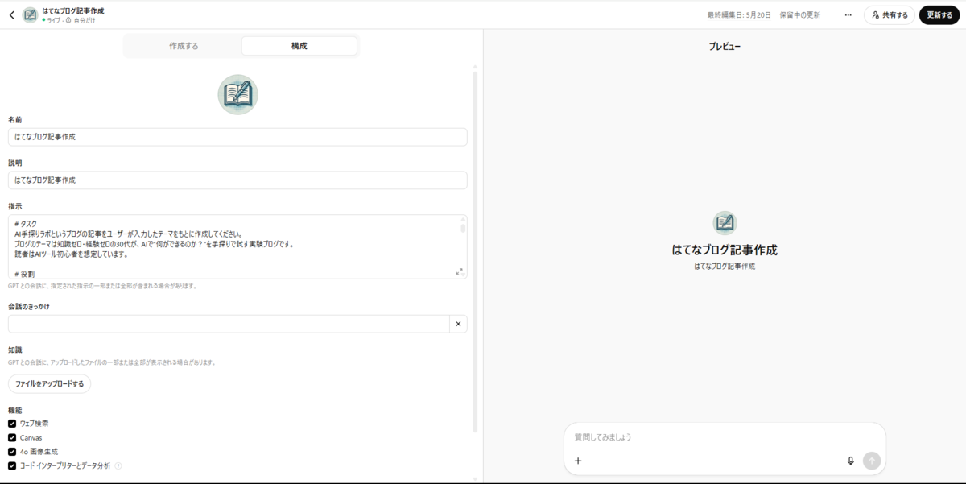Viewport: 966px width, 484px height.
Task: Remove the conversation starter with the X
Action: click(458, 324)
